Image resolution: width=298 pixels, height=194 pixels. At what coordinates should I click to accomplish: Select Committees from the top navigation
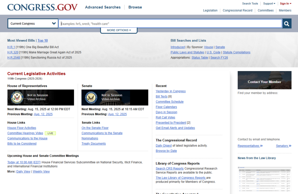point(265,10)
